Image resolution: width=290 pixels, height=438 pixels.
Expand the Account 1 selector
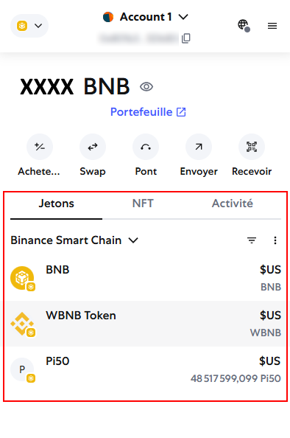146,17
